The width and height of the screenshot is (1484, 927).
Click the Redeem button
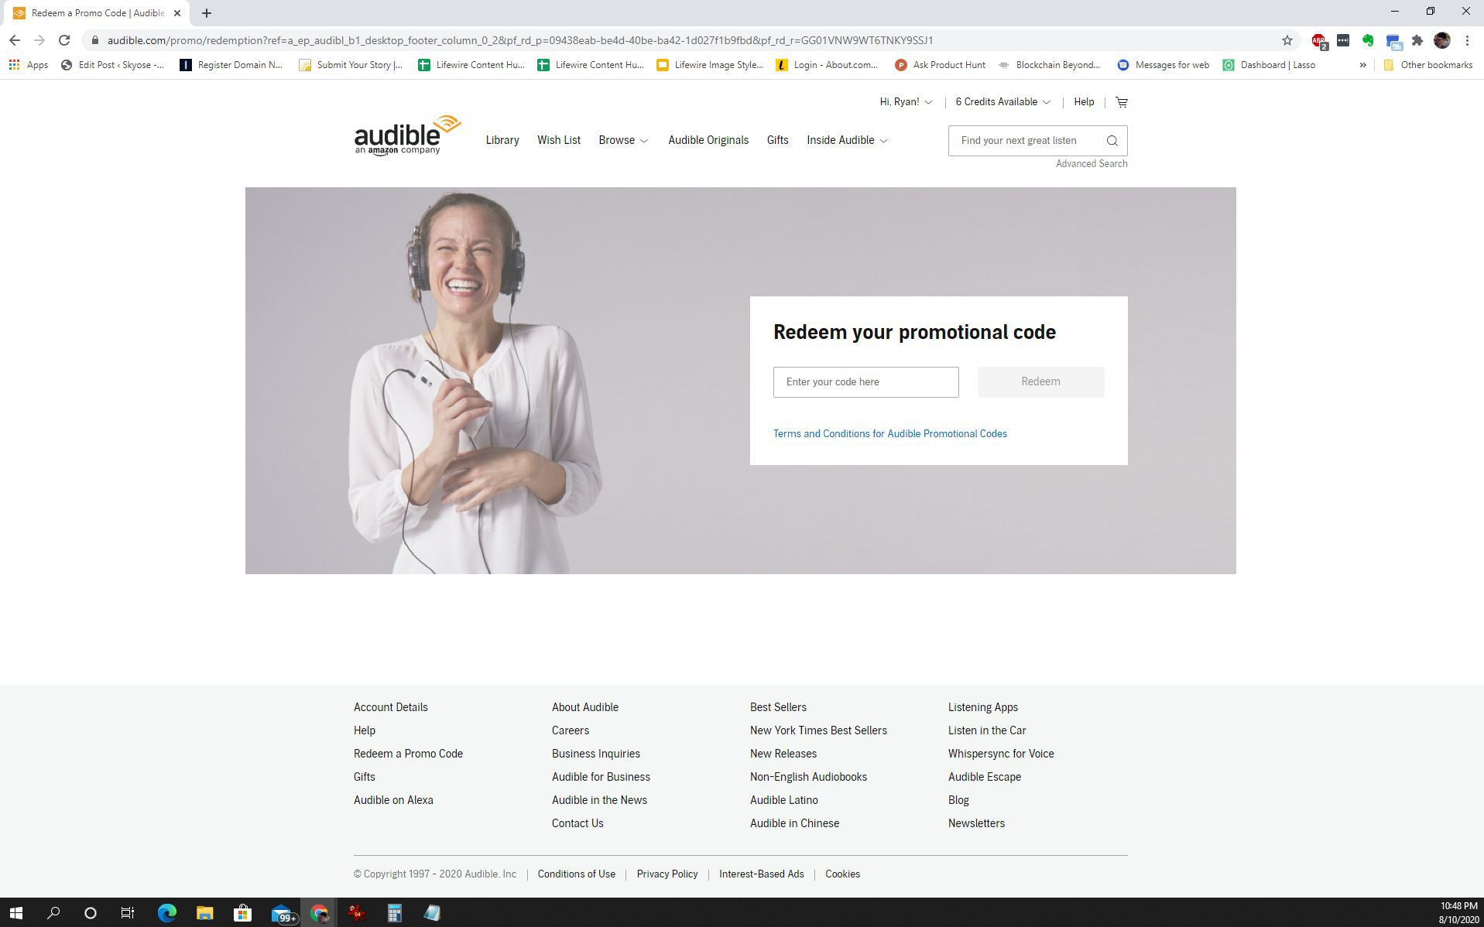coord(1040,381)
